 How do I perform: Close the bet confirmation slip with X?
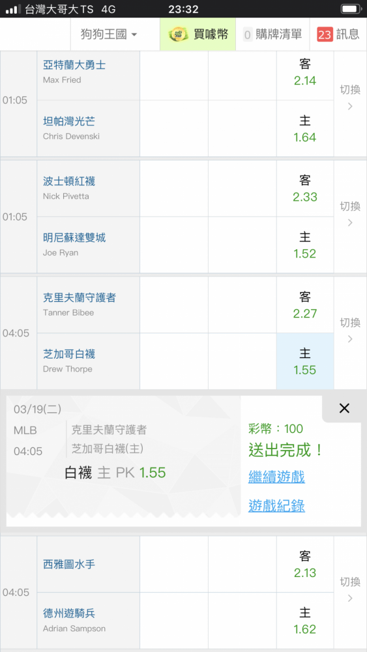tap(344, 408)
